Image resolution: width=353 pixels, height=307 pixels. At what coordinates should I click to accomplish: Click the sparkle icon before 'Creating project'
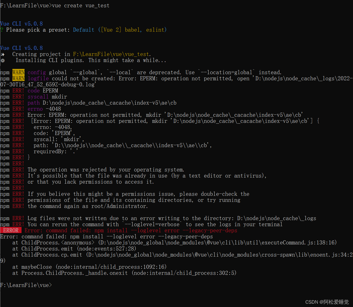pyautogui.click(x=3, y=54)
